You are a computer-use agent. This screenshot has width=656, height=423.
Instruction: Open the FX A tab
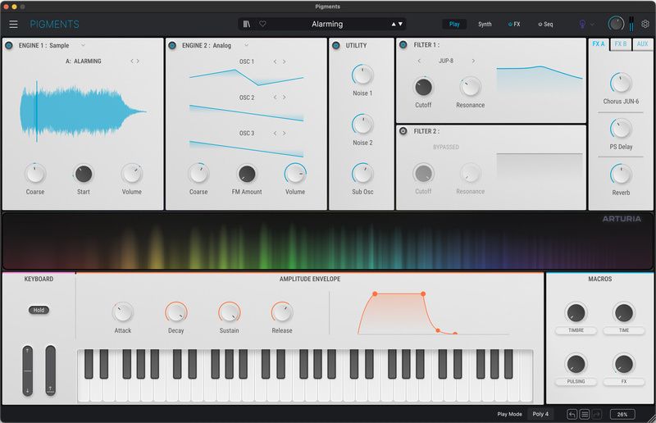click(599, 44)
